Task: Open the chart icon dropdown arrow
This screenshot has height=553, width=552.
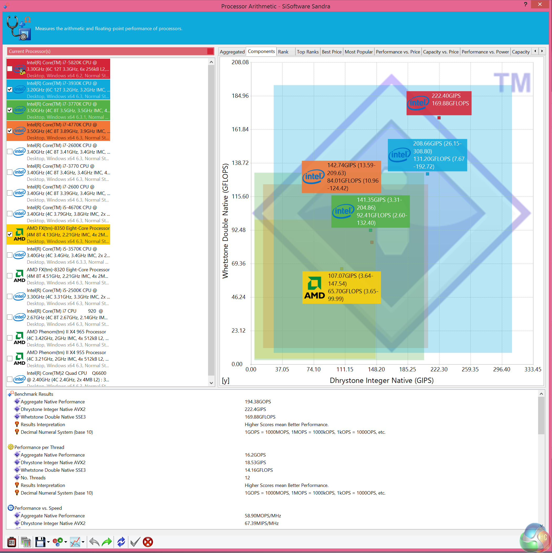Action: pyautogui.click(x=83, y=542)
